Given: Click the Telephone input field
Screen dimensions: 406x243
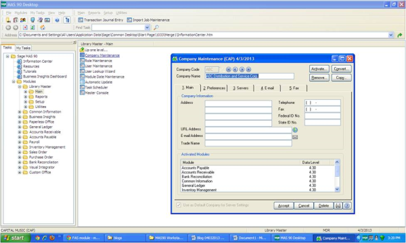Looking at the screenshot, I should pyautogui.click(x=323, y=103).
